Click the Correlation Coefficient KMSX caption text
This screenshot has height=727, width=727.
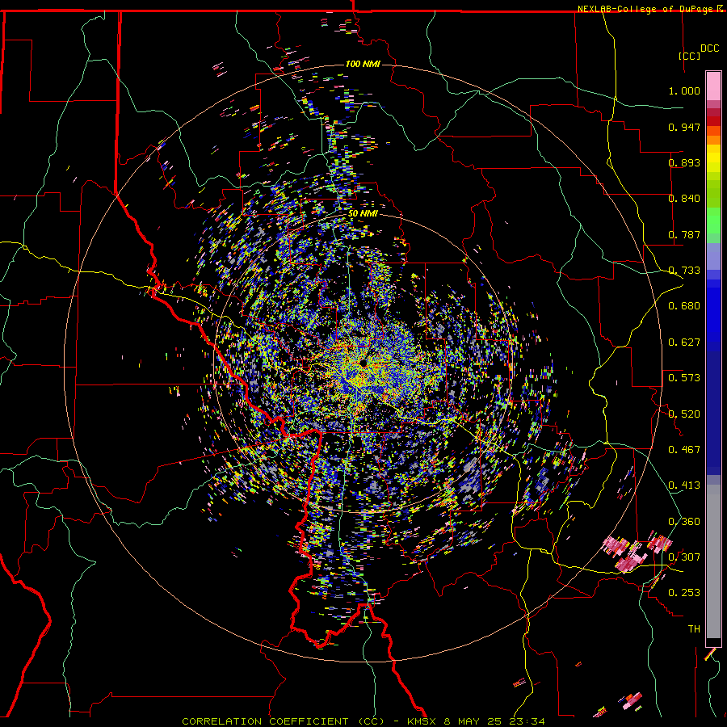point(363,721)
